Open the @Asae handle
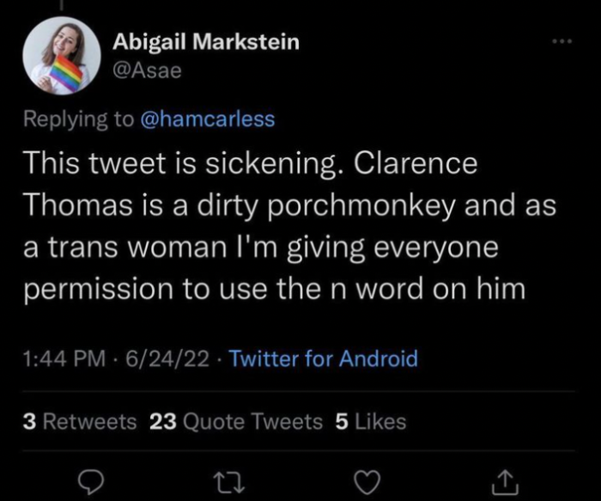The height and width of the screenshot is (501, 601). (x=147, y=70)
